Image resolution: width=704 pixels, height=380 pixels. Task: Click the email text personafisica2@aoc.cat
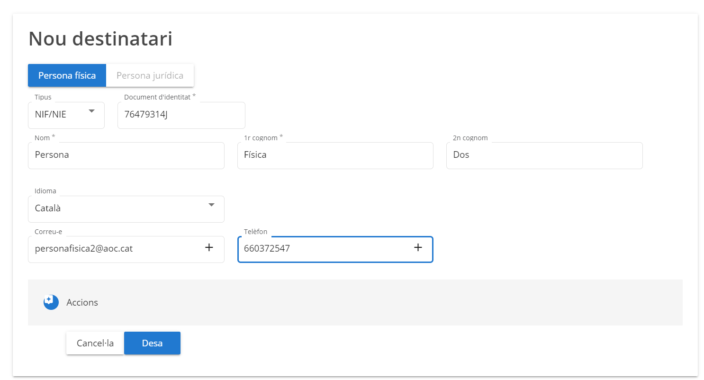click(x=83, y=248)
